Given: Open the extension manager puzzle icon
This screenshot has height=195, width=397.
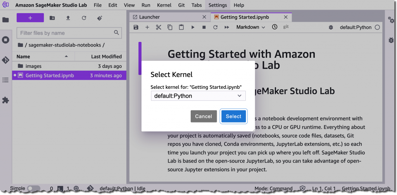Looking at the screenshot, I should tap(5, 100).
